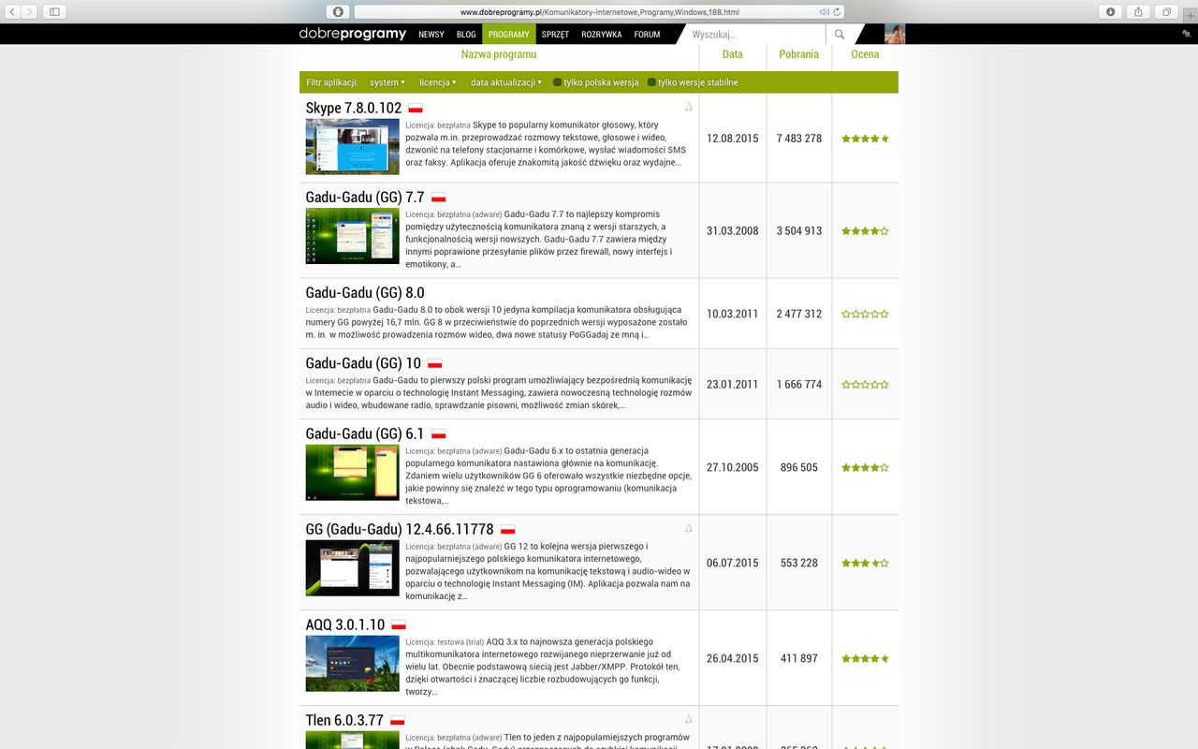Click the magnifier search icon on dobreprogramy

coord(840,34)
